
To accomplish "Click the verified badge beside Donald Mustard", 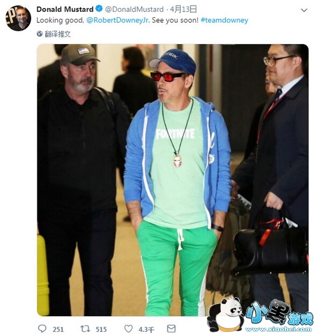I will click(99, 9).
